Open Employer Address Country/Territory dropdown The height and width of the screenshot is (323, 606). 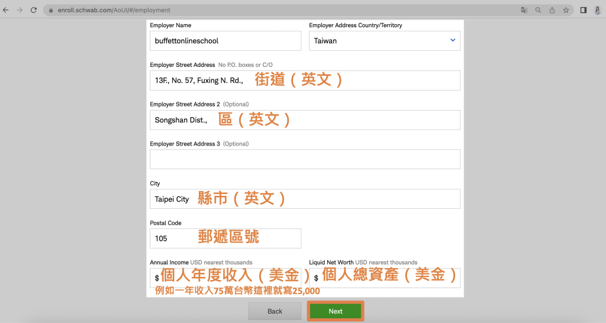pos(385,41)
